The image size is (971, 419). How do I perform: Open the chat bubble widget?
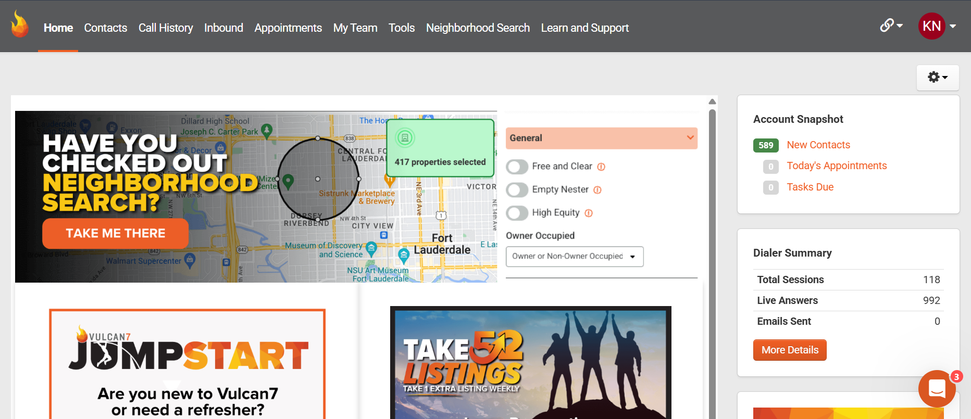pyautogui.click(x=937, y=388)
